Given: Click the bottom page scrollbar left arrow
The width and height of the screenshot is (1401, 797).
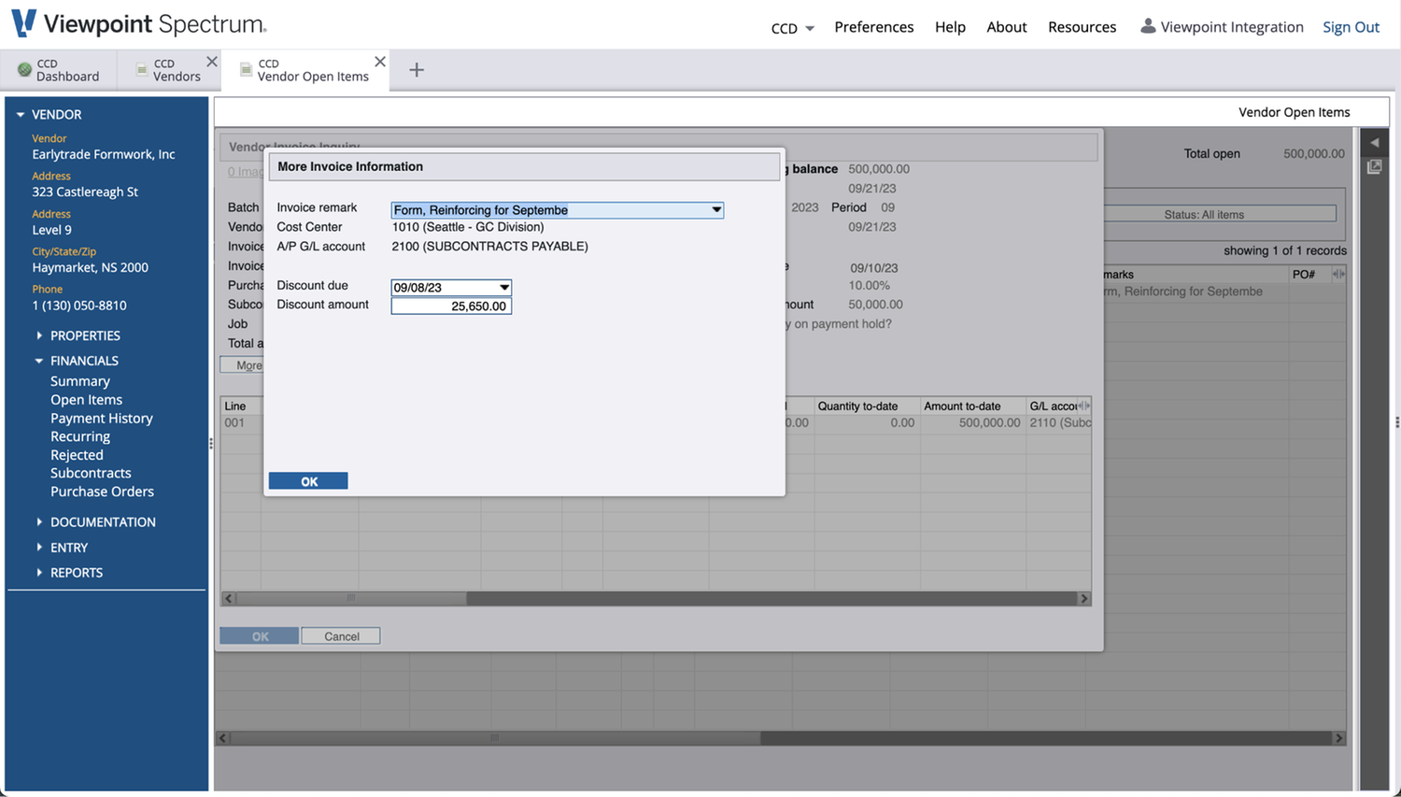Looking at the screenshot, I should (x=222, y=738).
